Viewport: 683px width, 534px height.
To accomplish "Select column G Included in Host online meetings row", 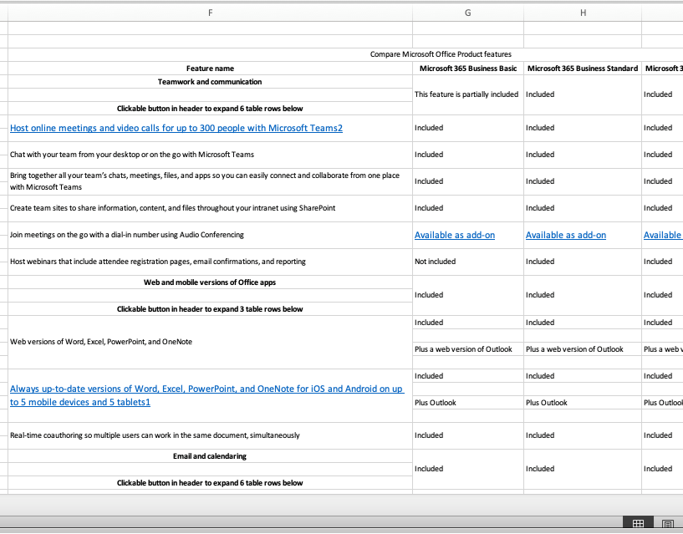I will tap(468, 128).
